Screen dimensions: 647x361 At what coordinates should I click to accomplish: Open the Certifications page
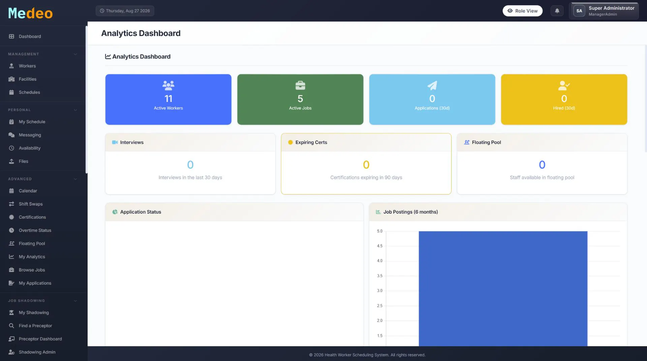[x=43, y=217]
